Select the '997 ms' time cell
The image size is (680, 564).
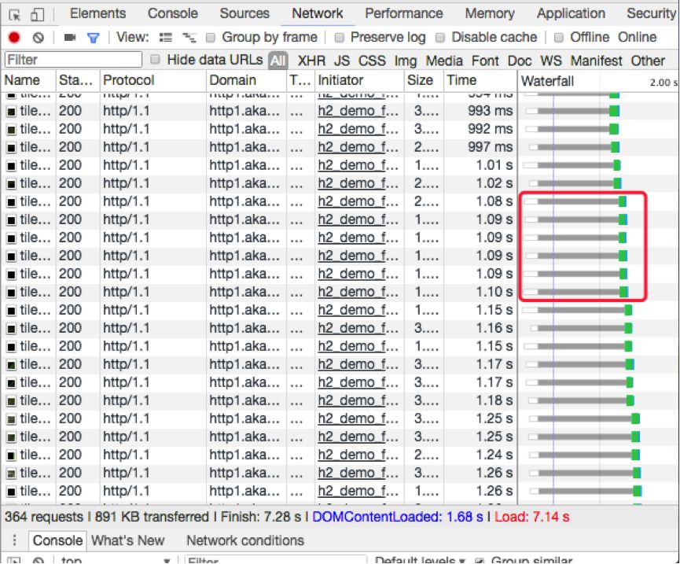490,148
